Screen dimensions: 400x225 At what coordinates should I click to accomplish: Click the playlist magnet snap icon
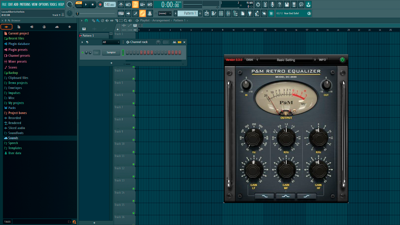click(86, 20)
